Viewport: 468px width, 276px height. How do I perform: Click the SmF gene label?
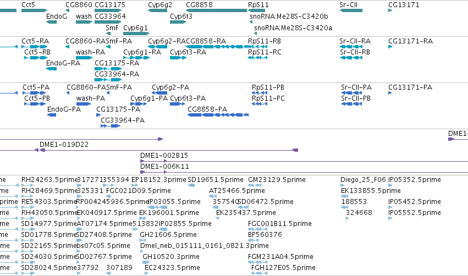pos(112,27)
